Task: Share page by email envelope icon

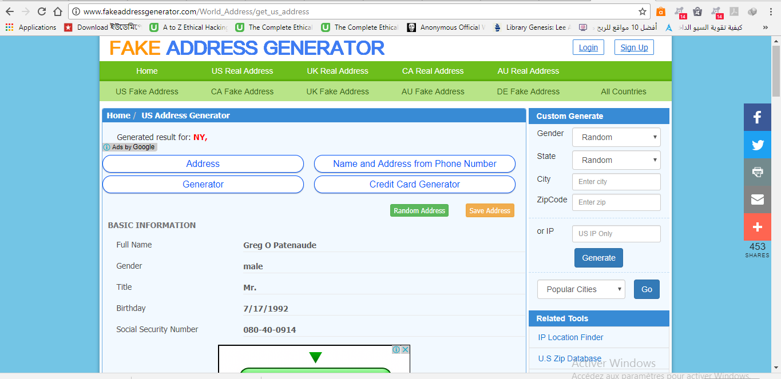Action: (x=758, y=200)
